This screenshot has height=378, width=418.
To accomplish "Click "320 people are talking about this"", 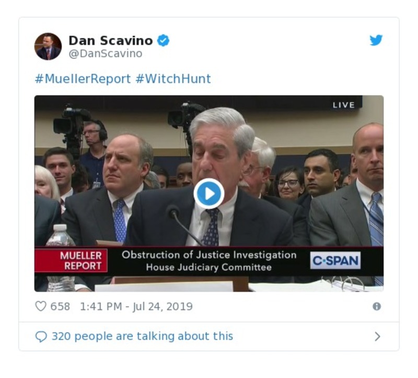I will click(142, 337).
